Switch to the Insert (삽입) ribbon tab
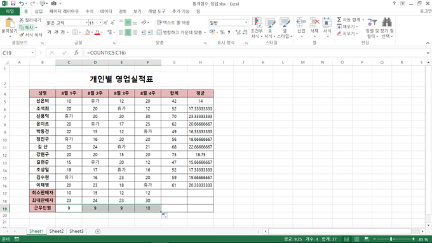 39,11
